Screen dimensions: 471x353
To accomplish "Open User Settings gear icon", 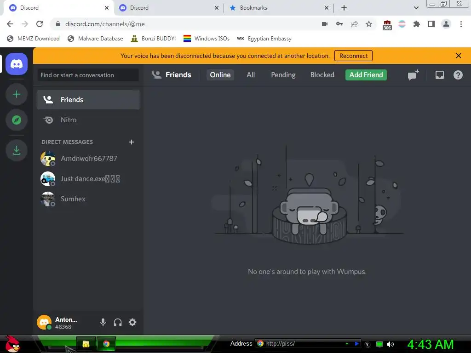I will [132, 322].
